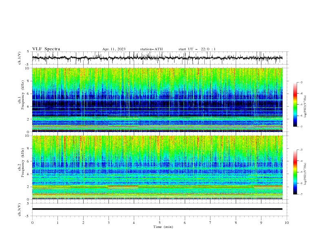Click time axis tick label "6"
This screenshot has height=250, width=323.
pos(185,223)
